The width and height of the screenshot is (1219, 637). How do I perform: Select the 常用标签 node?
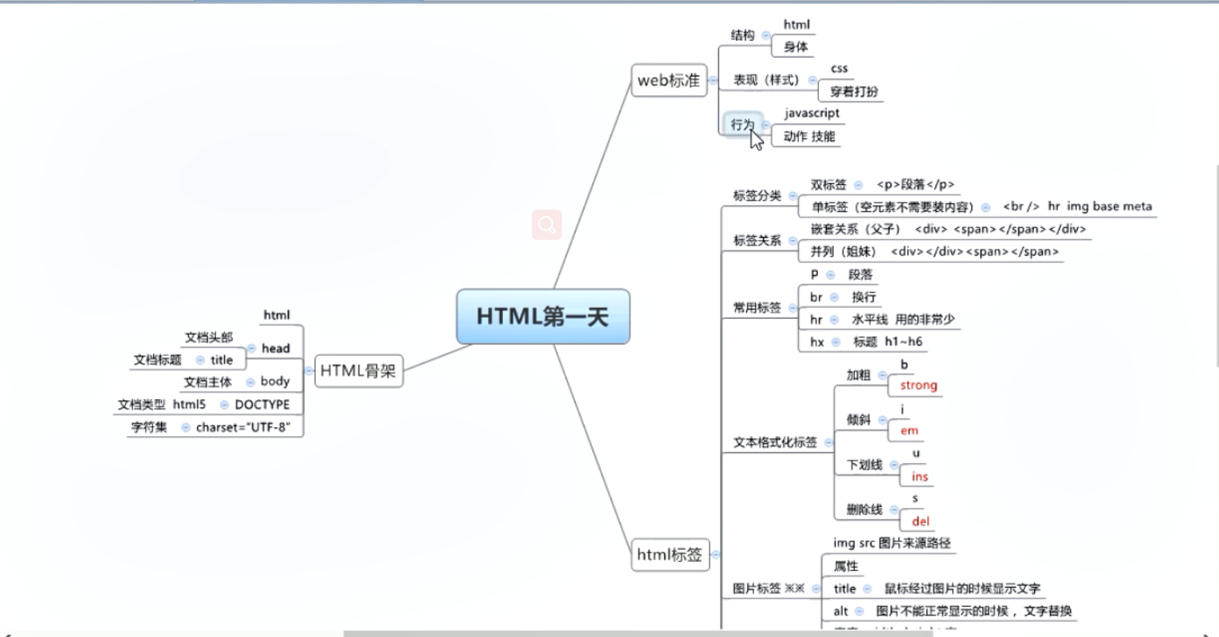click(x=757, y=307)
